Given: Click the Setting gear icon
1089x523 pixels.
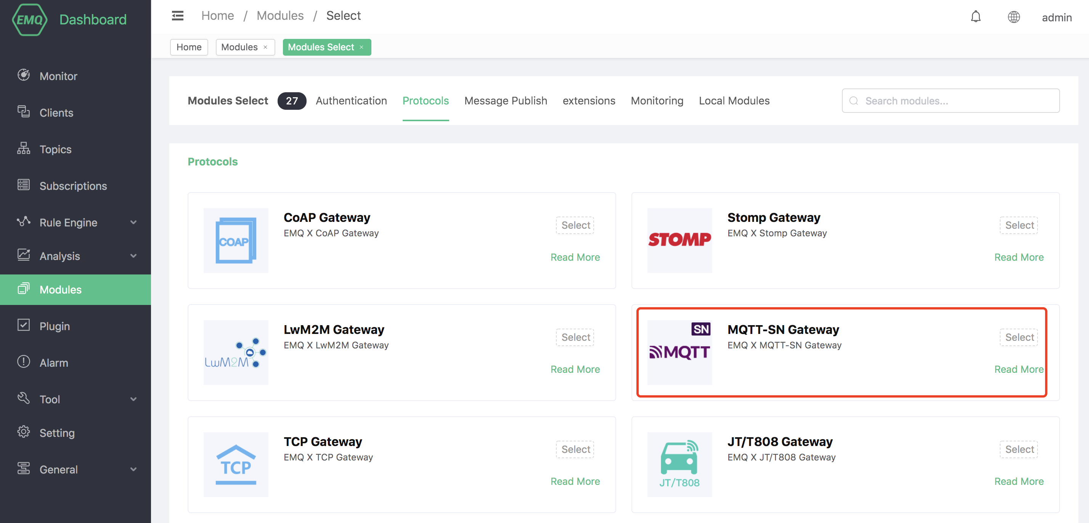Looking at the screenshot, I should (x=24, y=432).
